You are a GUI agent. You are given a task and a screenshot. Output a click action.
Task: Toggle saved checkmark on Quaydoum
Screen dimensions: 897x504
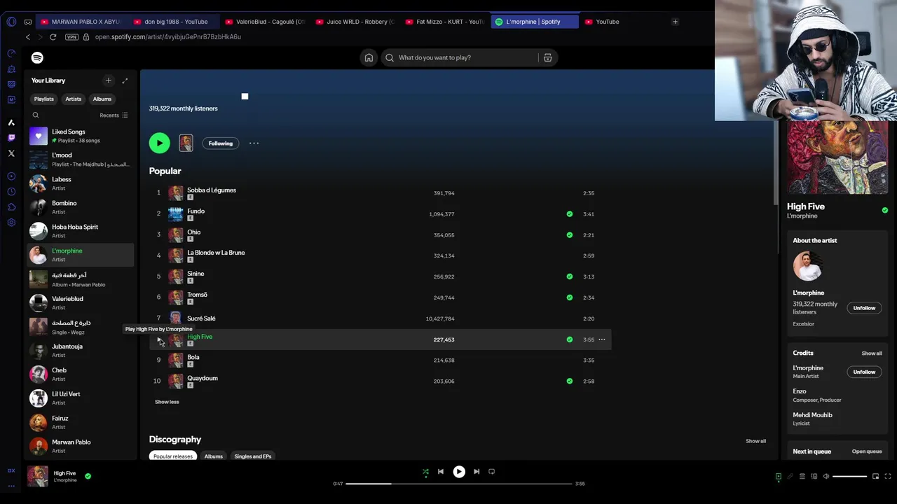(569, 381)
